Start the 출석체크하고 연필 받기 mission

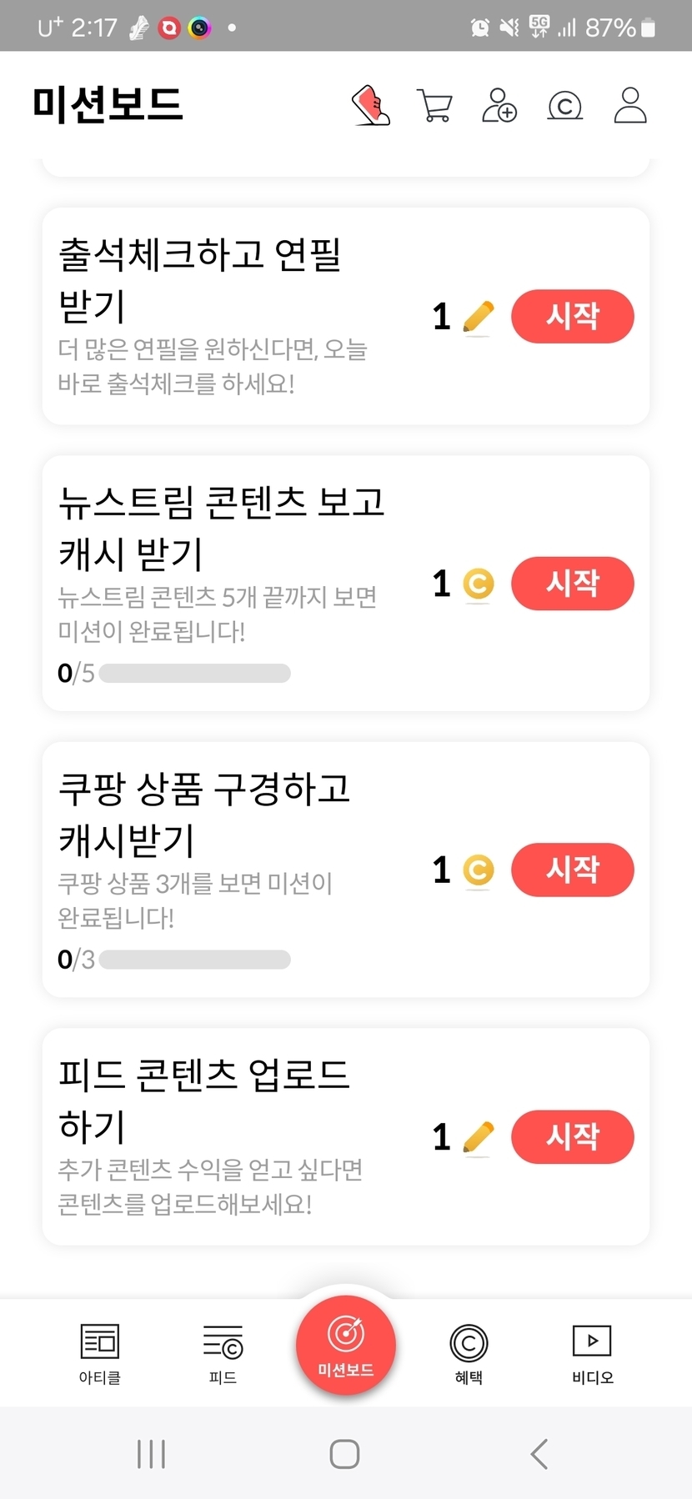point(572,317)
